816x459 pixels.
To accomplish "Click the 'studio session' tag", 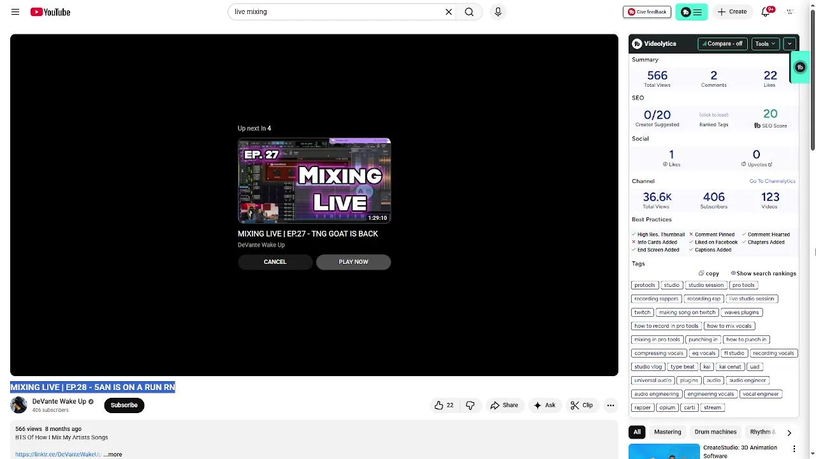I will coord(706,285).
